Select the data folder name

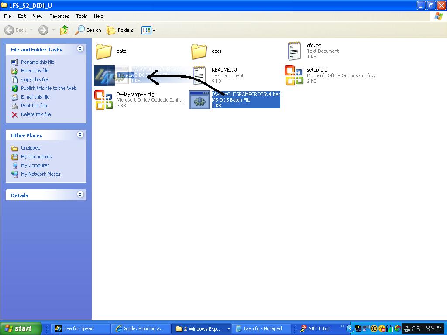[121, 51]
